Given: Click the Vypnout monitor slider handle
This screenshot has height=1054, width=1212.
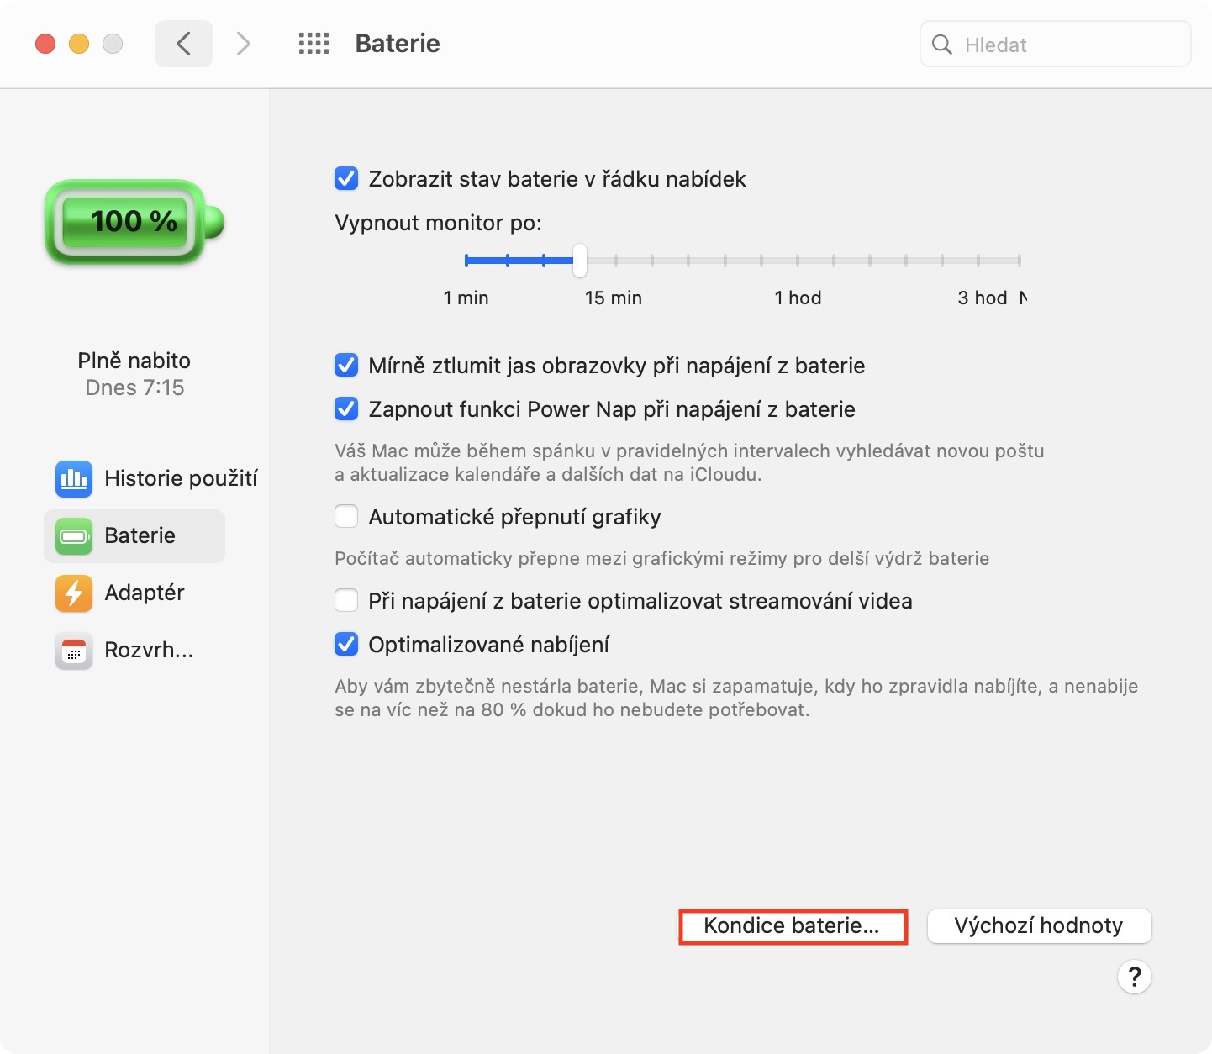Looking at the screenshot, I should (x=580, y=261).
